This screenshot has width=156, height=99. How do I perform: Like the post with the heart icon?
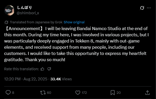click(78, 93)
